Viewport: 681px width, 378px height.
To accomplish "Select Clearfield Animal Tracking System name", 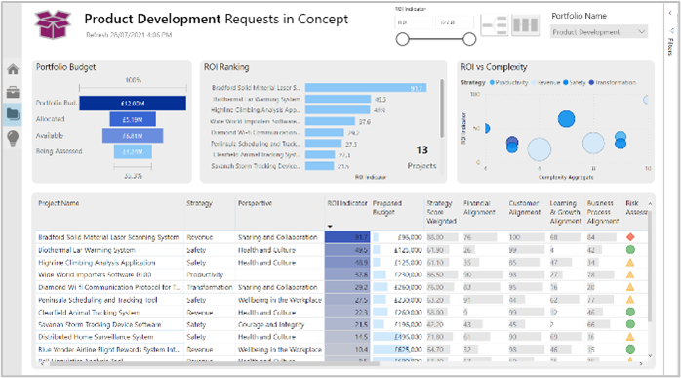I will (x=89, y=313).
